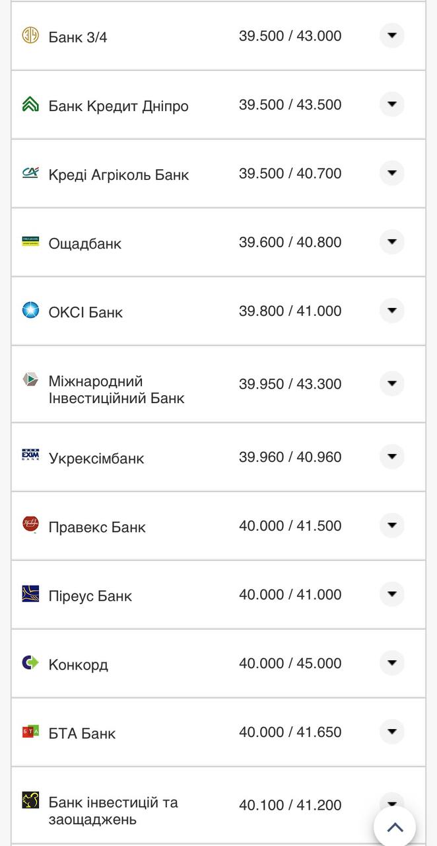
Task: Expand the Ощадбанк rate details
Action: pos(392,242)
